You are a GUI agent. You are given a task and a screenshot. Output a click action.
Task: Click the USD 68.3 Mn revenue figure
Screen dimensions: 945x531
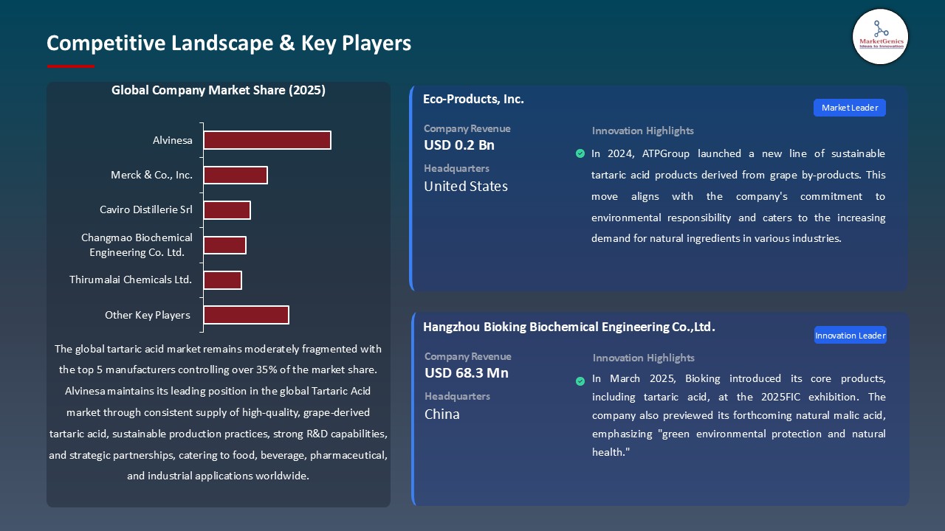[x=466, y=373]
